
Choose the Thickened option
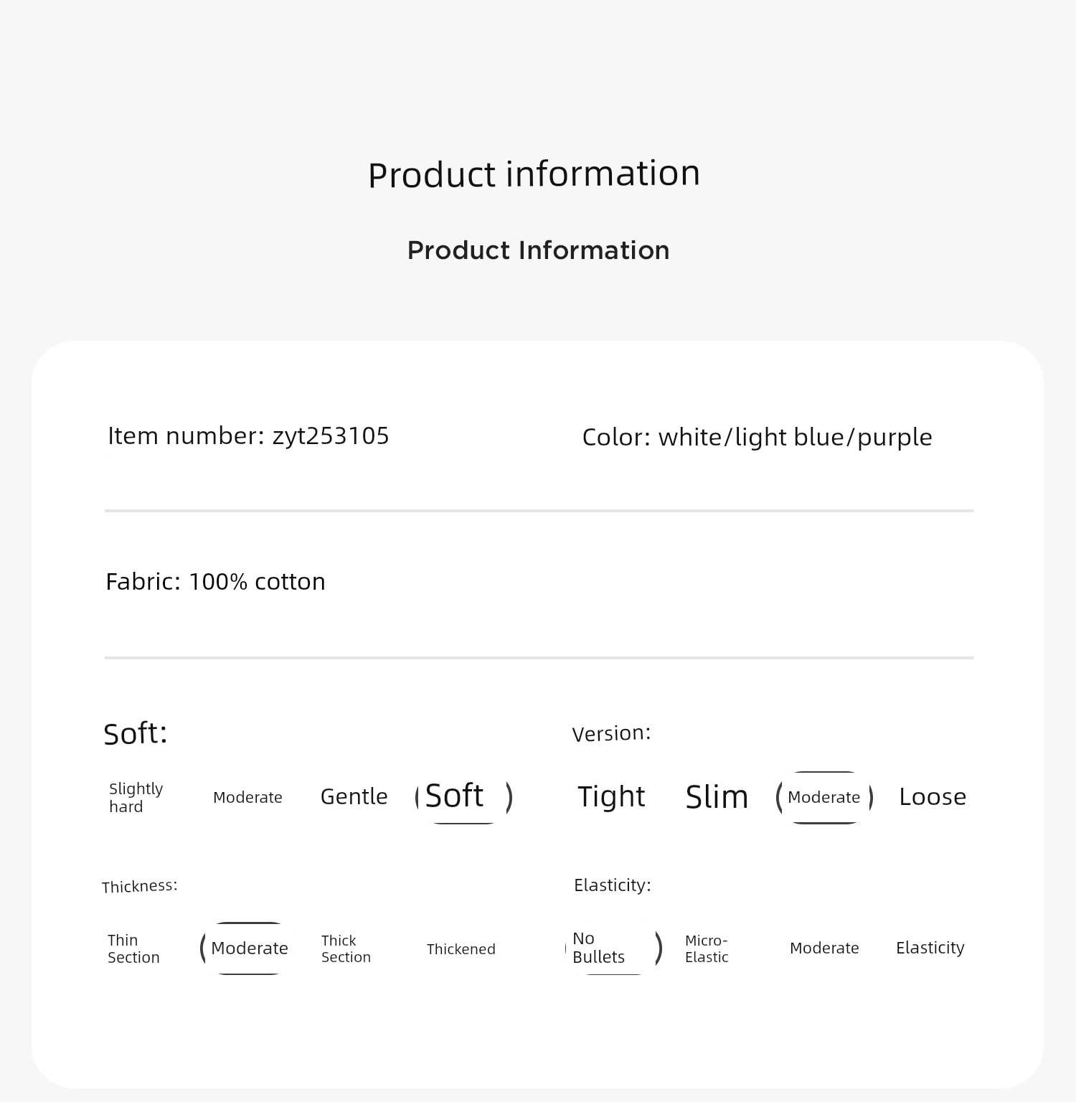click(x=461, y=948)
